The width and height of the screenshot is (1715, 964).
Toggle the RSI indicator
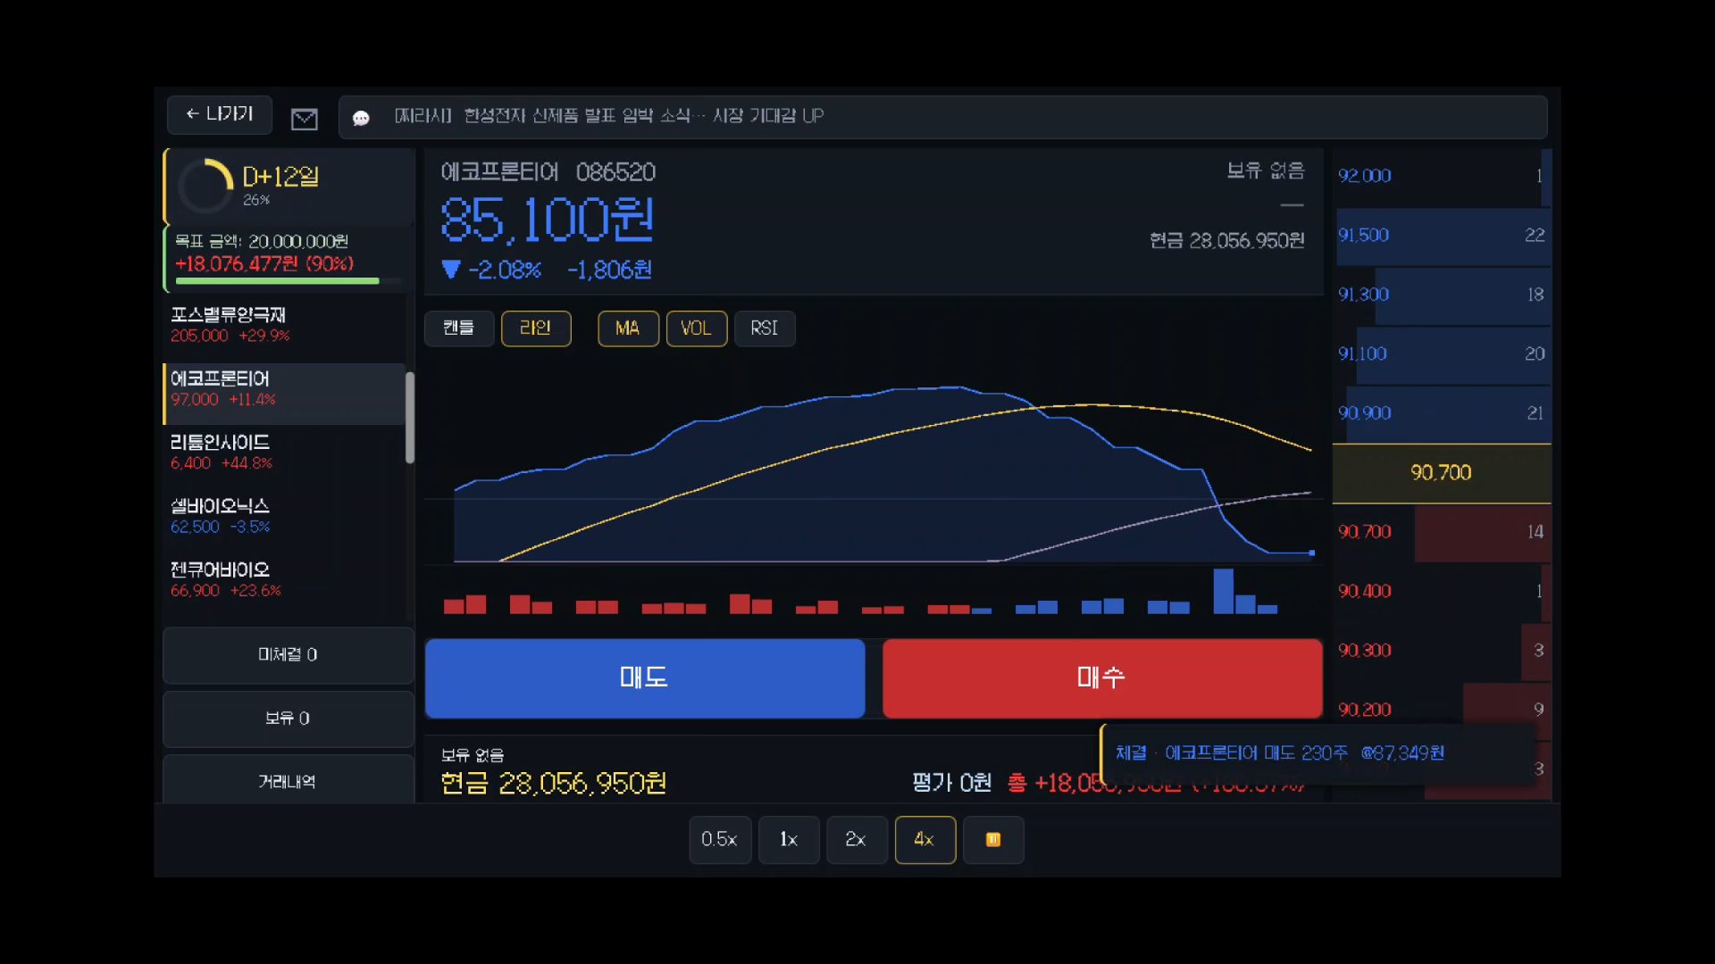pyautogui.click(x=765, y=328)
